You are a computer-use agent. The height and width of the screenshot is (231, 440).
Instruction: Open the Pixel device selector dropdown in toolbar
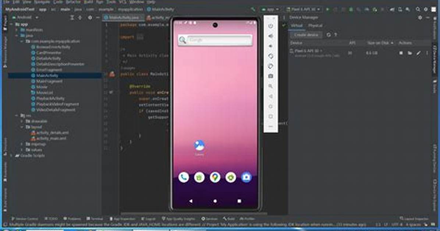(x=304, y=9)
